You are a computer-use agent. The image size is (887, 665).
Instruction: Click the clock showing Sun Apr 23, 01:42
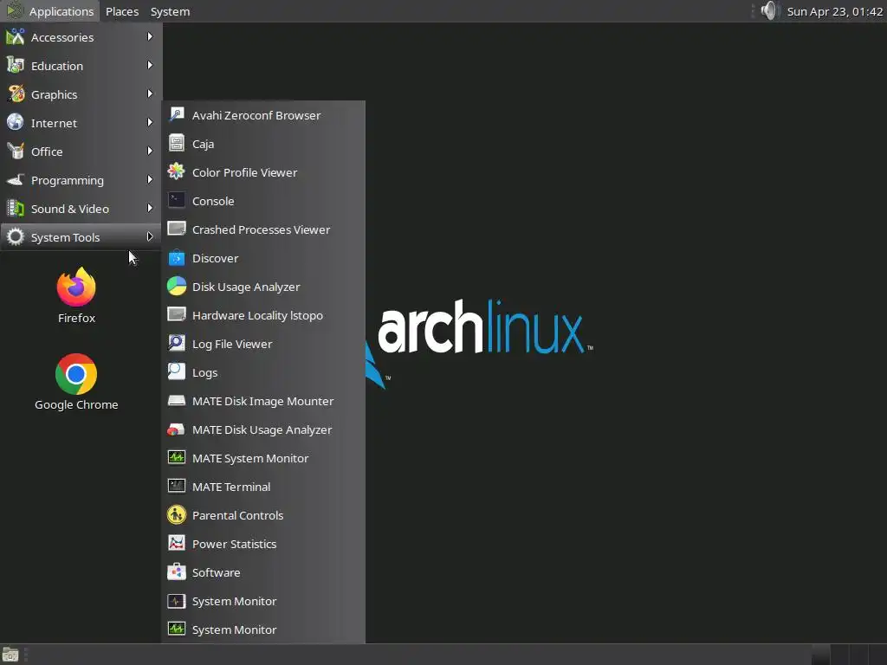click(x=834, y=11)
